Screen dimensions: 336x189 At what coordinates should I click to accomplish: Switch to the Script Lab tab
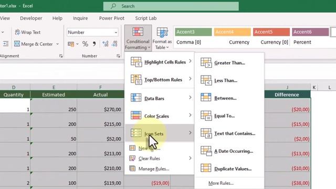146,18
